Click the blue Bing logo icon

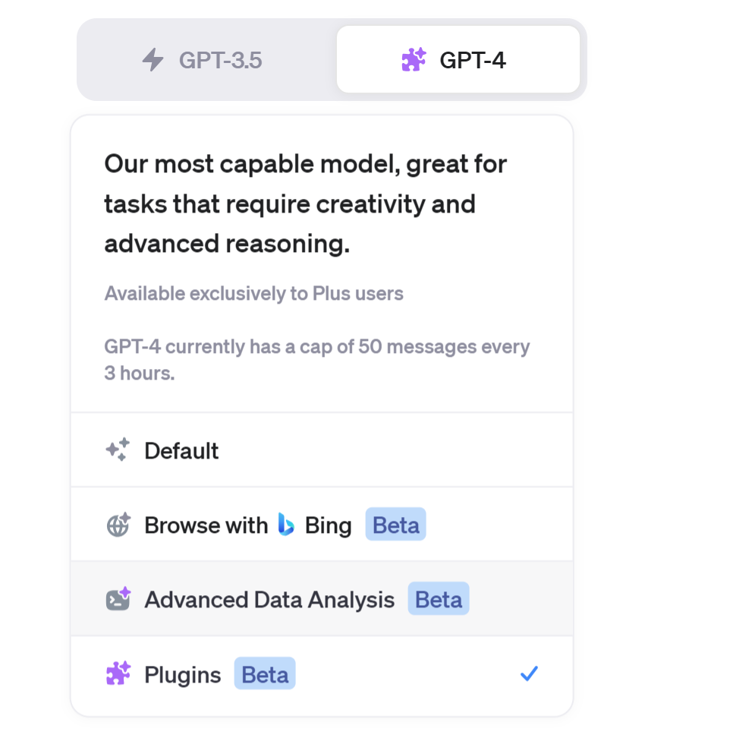click(286, 525)
